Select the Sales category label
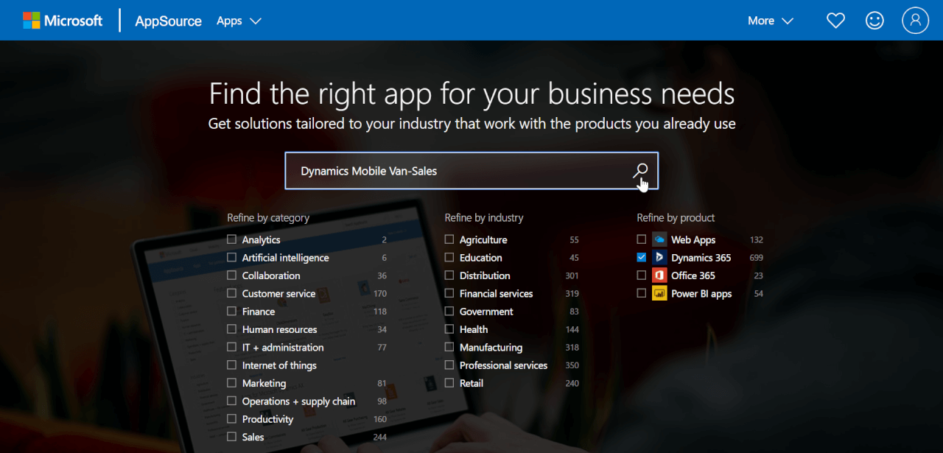Viewport: 943px width, 453px height. [x=253, y=437]
